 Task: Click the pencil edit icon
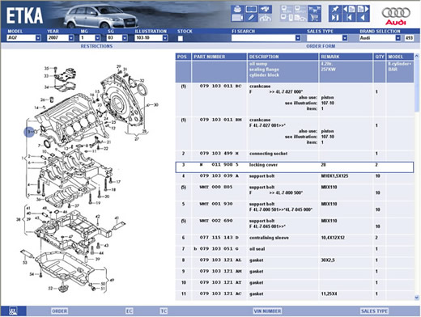[251, 18]
